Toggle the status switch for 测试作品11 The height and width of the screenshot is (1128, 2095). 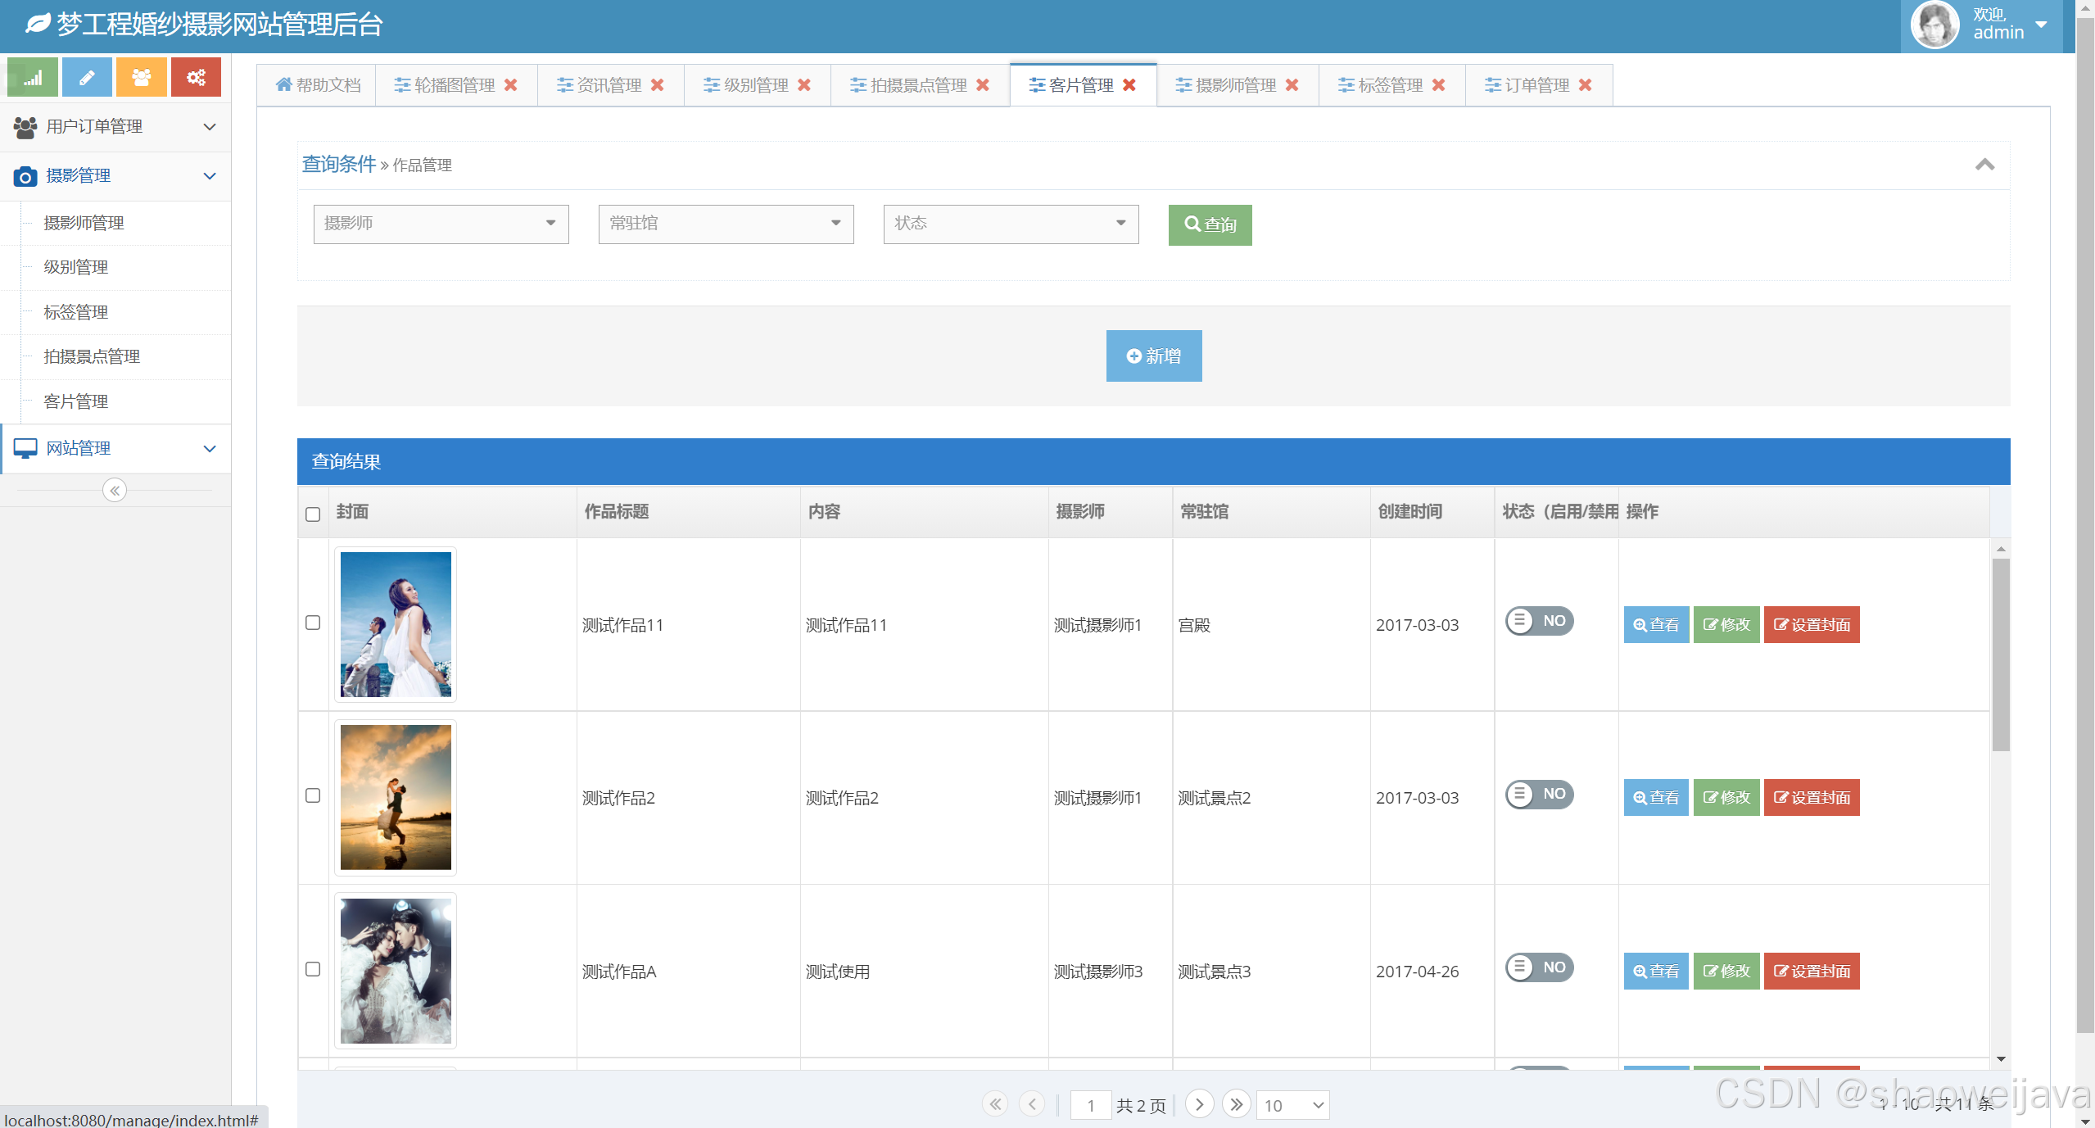pyautogui.click(x=1539, y=621)
